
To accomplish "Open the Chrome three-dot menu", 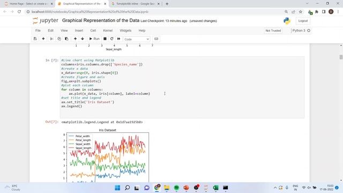I will point(338,12).
